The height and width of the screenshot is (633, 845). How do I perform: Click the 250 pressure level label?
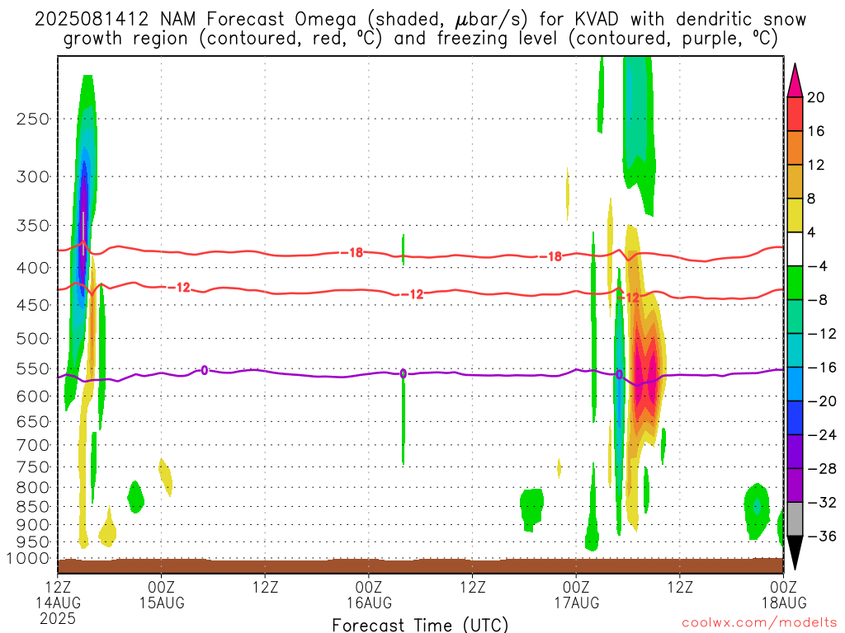(x=33, y=119)
